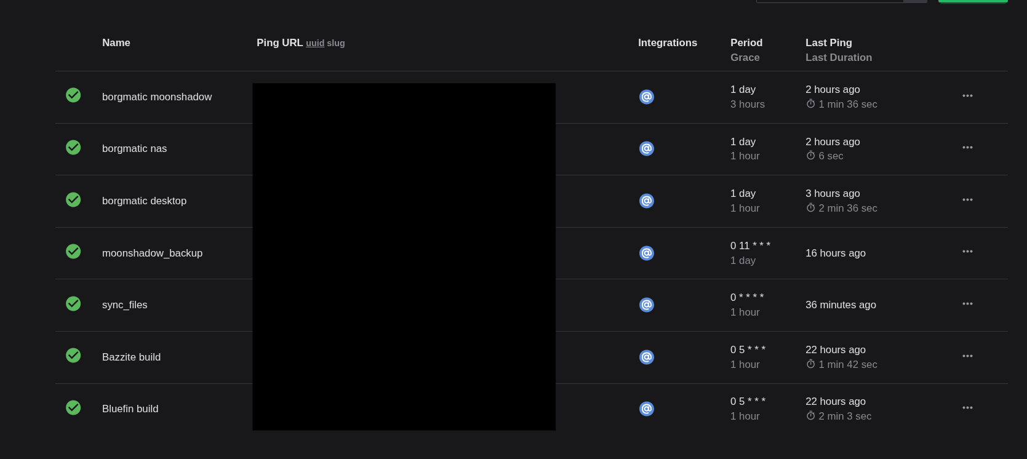Screen dimensions: 1027x459
Task: Switch Ping URL format to slug
Action: pyautogui.click(x=336, y=43)
